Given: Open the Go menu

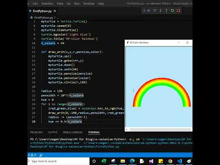Looking at the screenshot, I should coord(69,4).
